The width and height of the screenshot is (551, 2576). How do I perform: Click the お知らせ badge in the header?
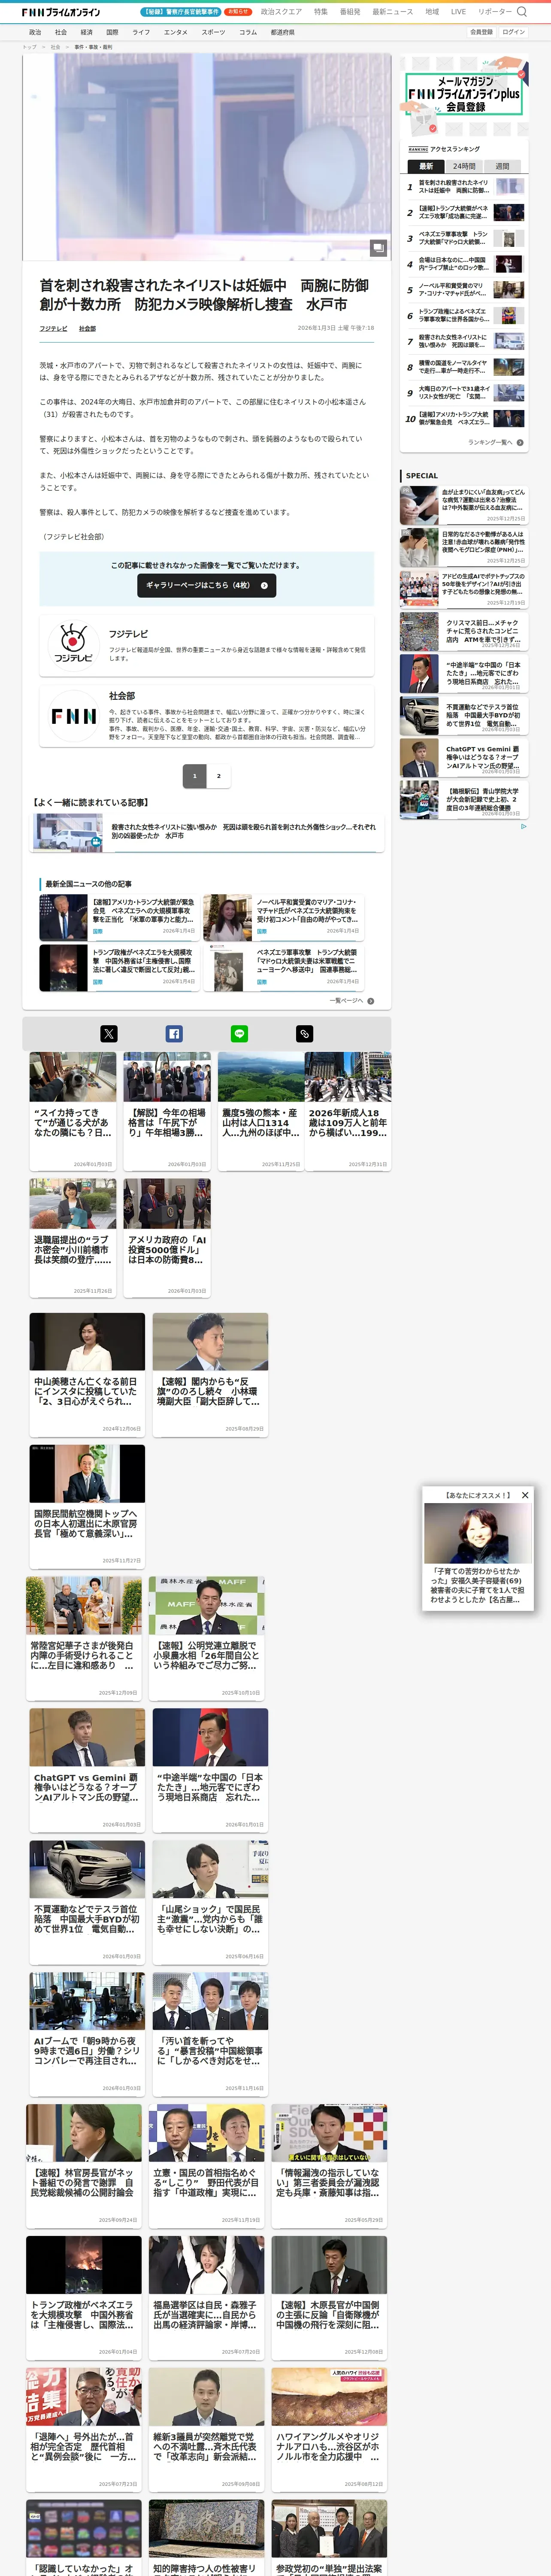pos(238,12)
